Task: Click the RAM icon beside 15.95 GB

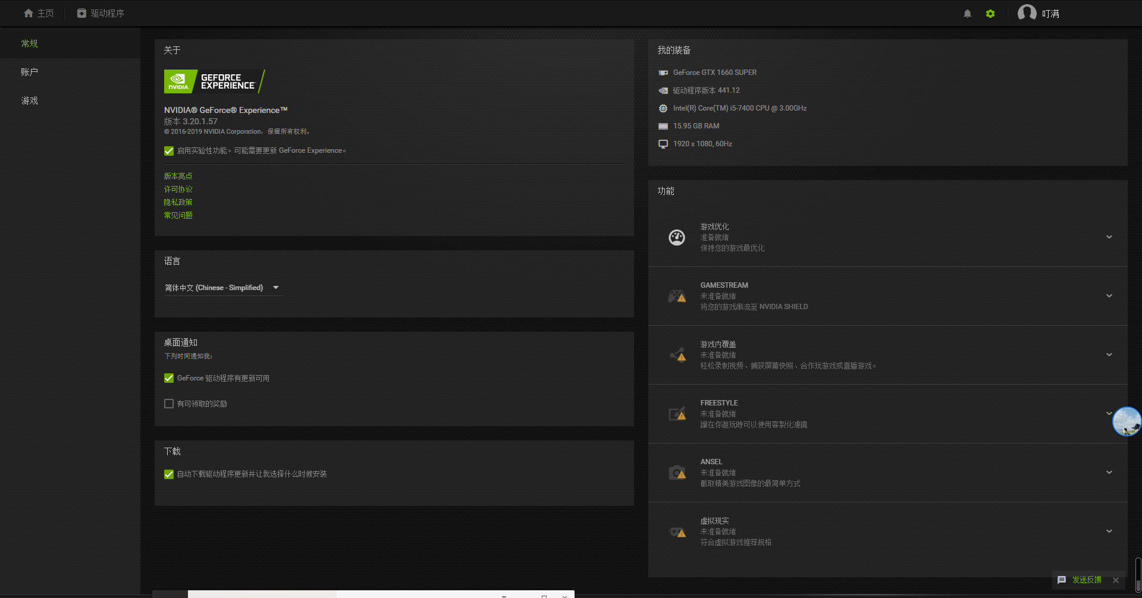Action: coord(663,126)
